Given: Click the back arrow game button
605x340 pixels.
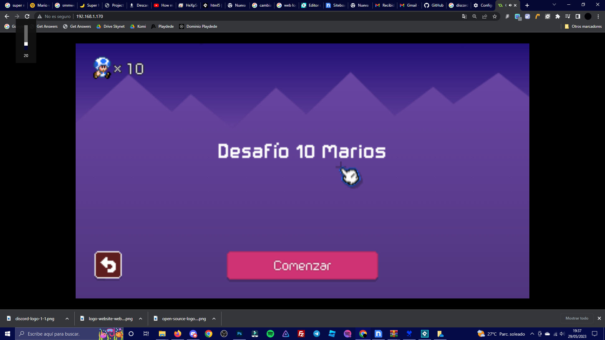Looking at the screenshot, I should (108, 265).
